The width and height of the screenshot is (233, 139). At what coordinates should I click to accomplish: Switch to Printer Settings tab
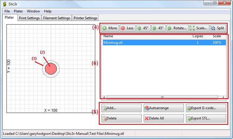click(x=85, y=18)
